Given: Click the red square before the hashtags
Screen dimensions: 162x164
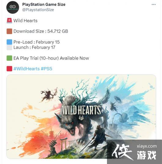Looking at the screenshot, I should pos(9,69).
